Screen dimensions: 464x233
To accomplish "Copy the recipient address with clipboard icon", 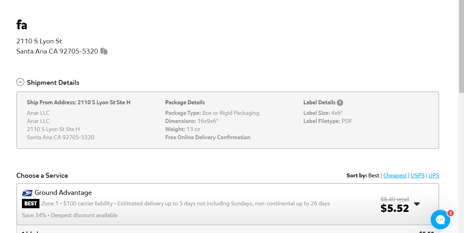I will pos(104,51).
